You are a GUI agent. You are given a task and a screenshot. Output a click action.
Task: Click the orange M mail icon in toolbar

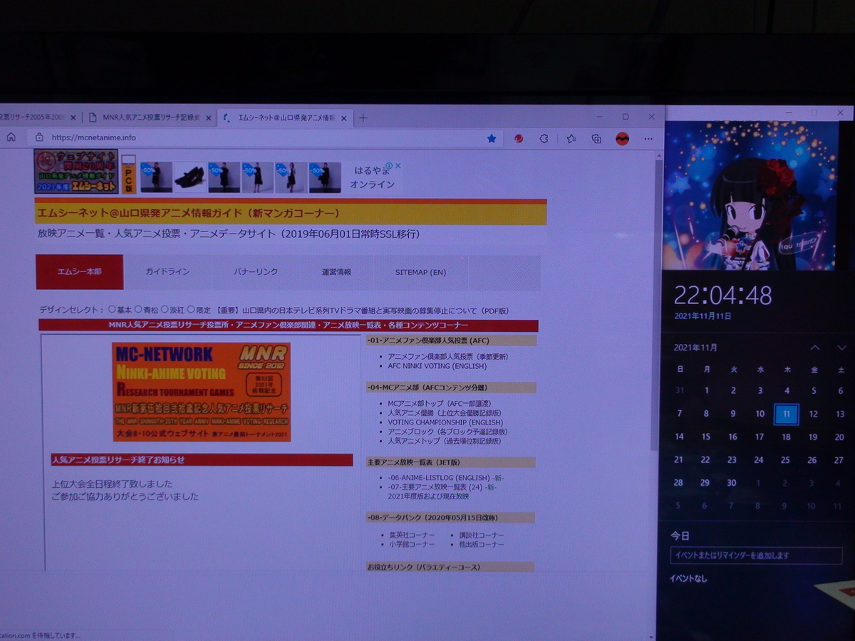(x=622, y=137)
